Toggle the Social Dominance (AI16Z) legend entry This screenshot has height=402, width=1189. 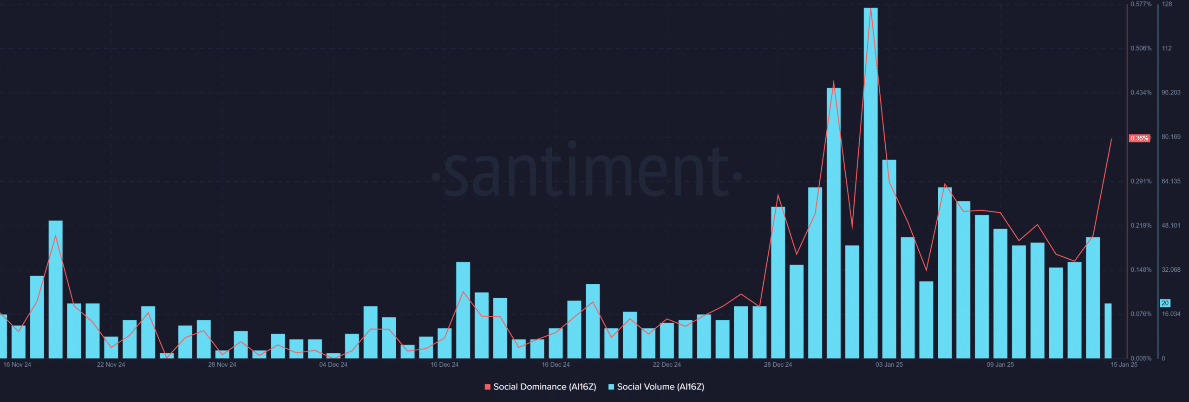point(540,387)
